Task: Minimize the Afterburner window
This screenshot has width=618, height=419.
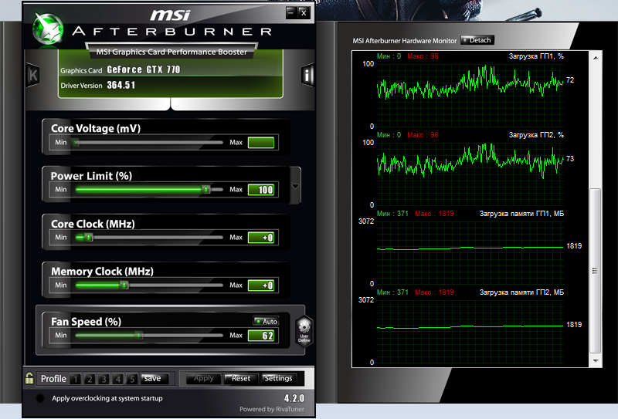Action: click(x=291, y=12)
